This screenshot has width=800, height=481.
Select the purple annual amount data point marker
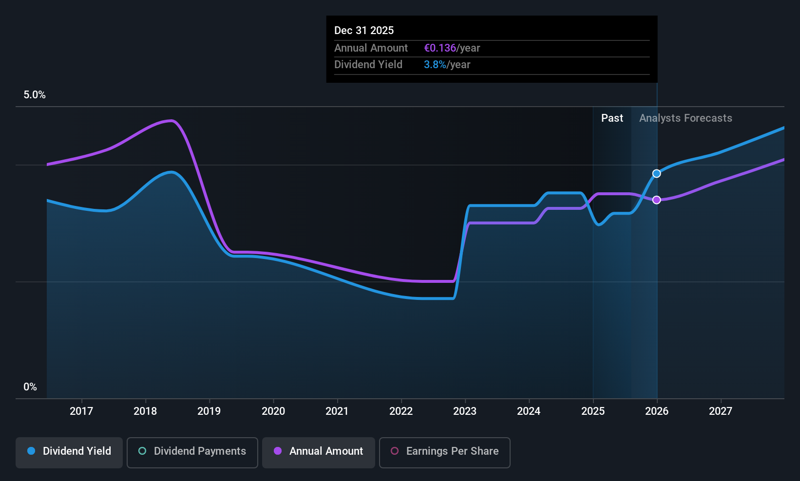657,200
